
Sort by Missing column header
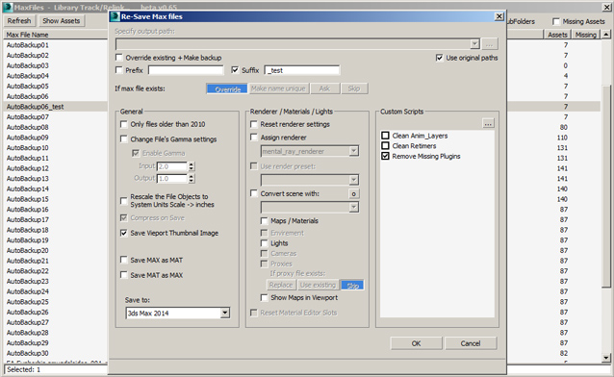point(585,35)
